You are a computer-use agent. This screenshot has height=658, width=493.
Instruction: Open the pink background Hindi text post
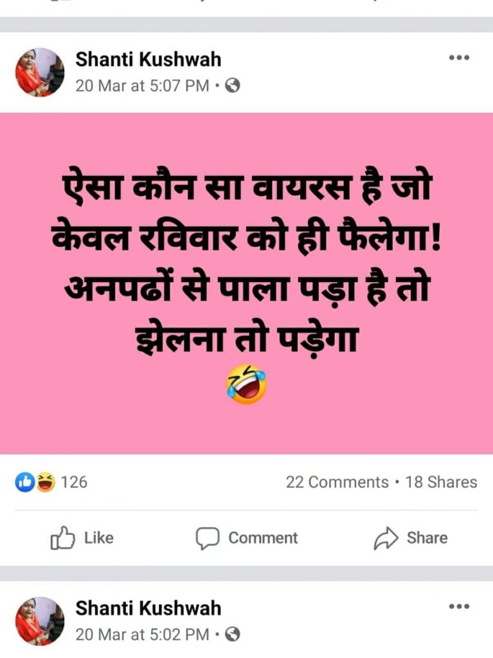[247, 283]
